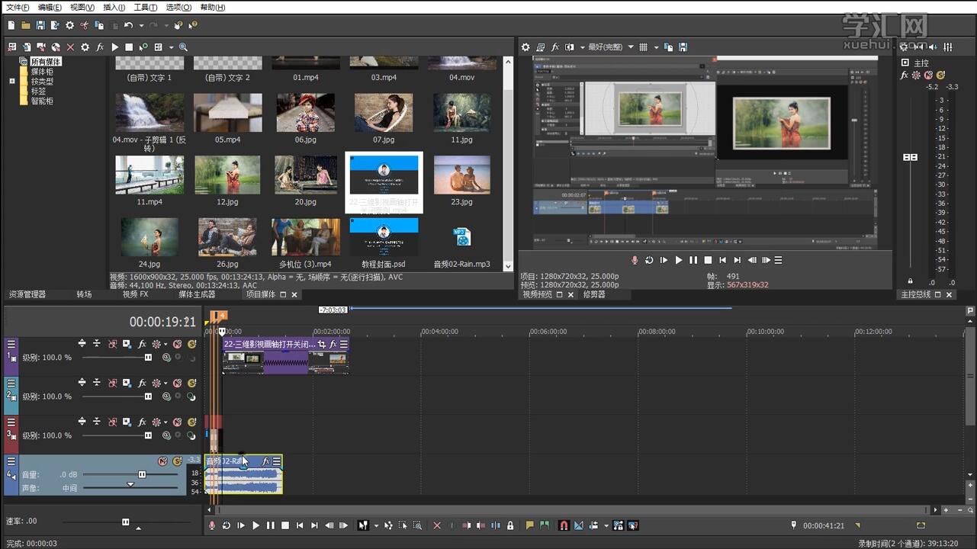Viewport: 977px width, 549px height.
Task: Stop preview in the Project Media toolbar
Action: point(129,47)
